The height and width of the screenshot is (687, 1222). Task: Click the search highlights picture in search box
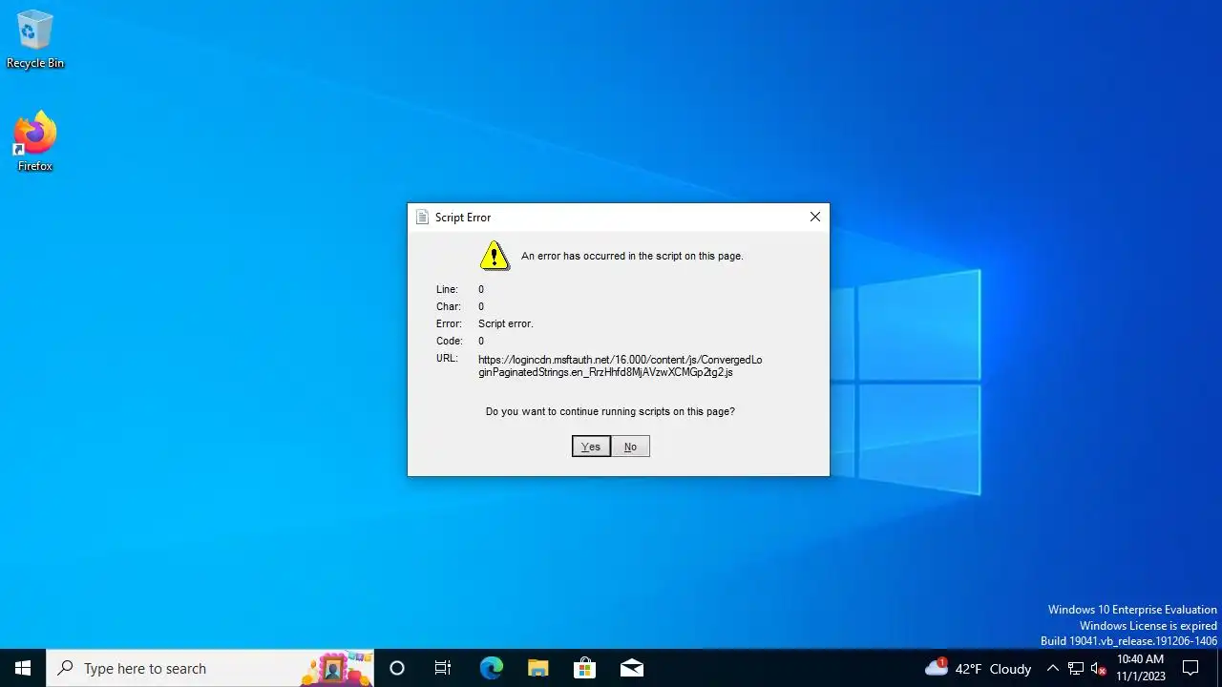tap(336, 668)
